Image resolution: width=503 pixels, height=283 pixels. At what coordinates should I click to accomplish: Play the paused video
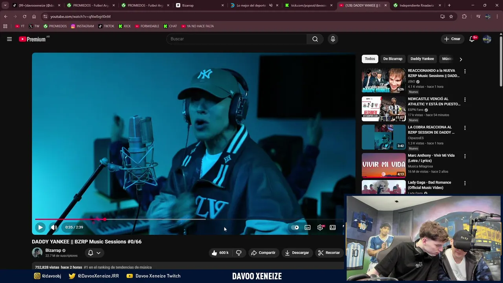pyautogui.click(x=40, y=227)
